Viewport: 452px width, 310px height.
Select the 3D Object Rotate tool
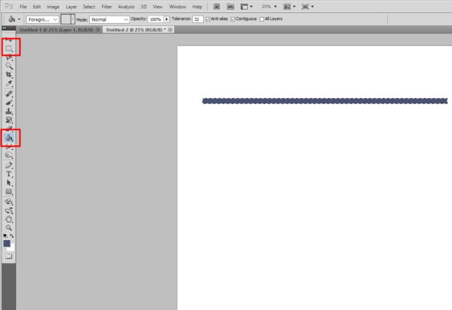click(x=9, y=202)
